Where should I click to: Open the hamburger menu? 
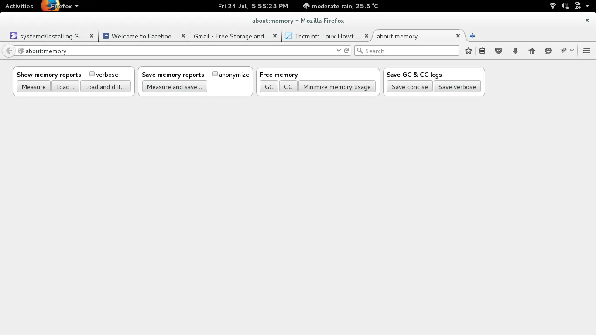(x=587, y=50)
